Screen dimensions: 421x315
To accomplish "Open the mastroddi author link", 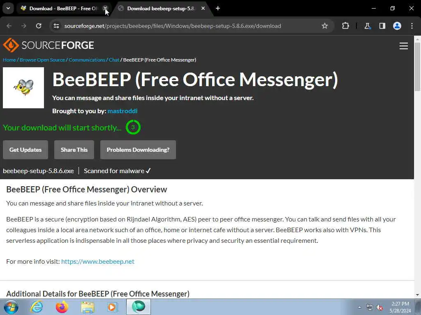I will [x=123, y=111].
